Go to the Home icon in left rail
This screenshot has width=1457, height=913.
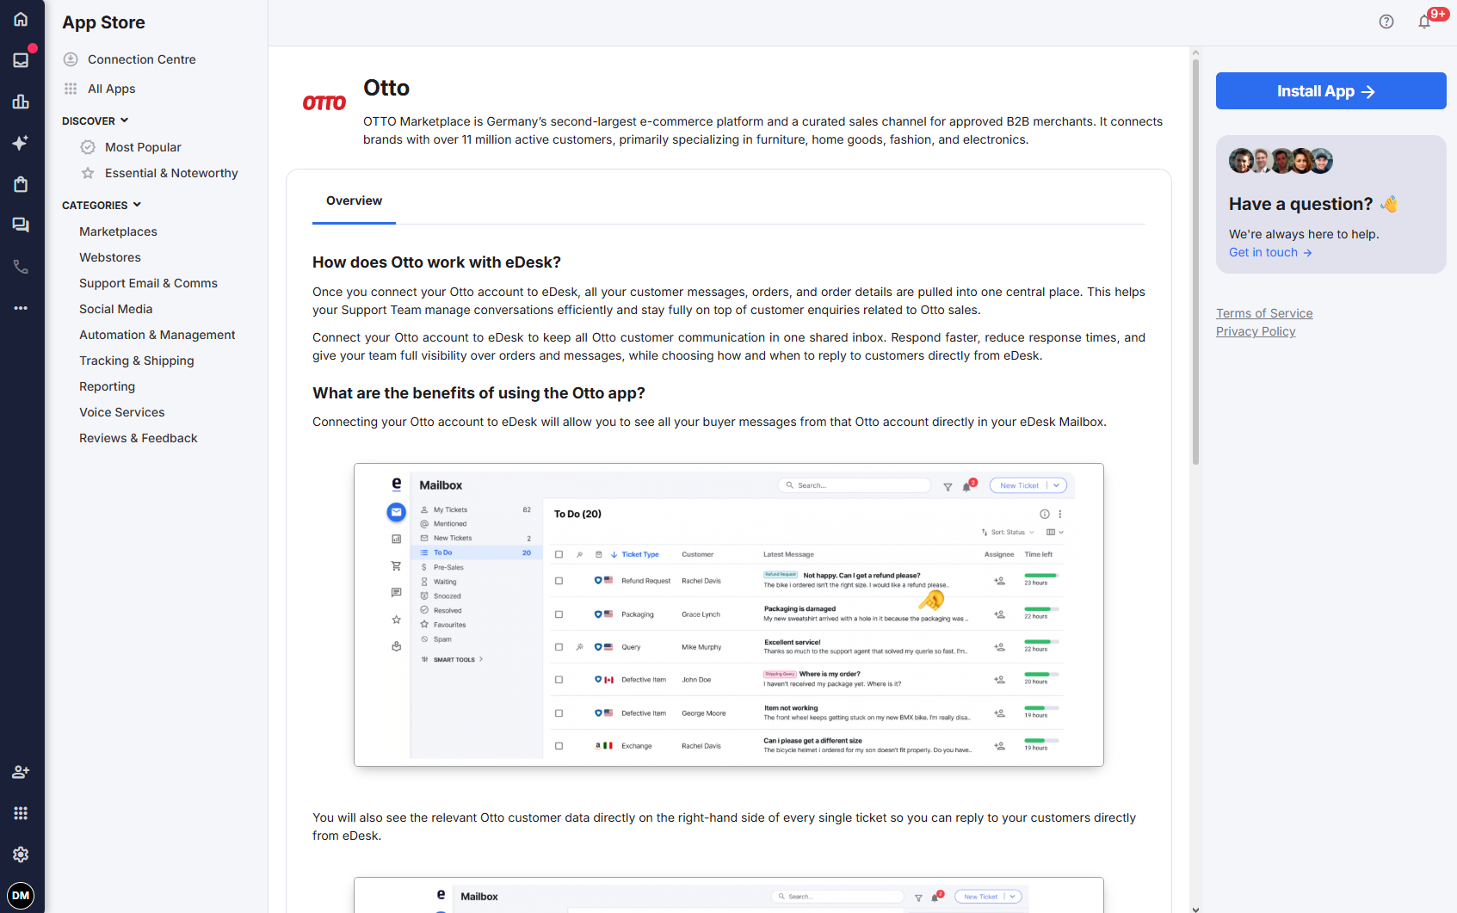(21, 19)
